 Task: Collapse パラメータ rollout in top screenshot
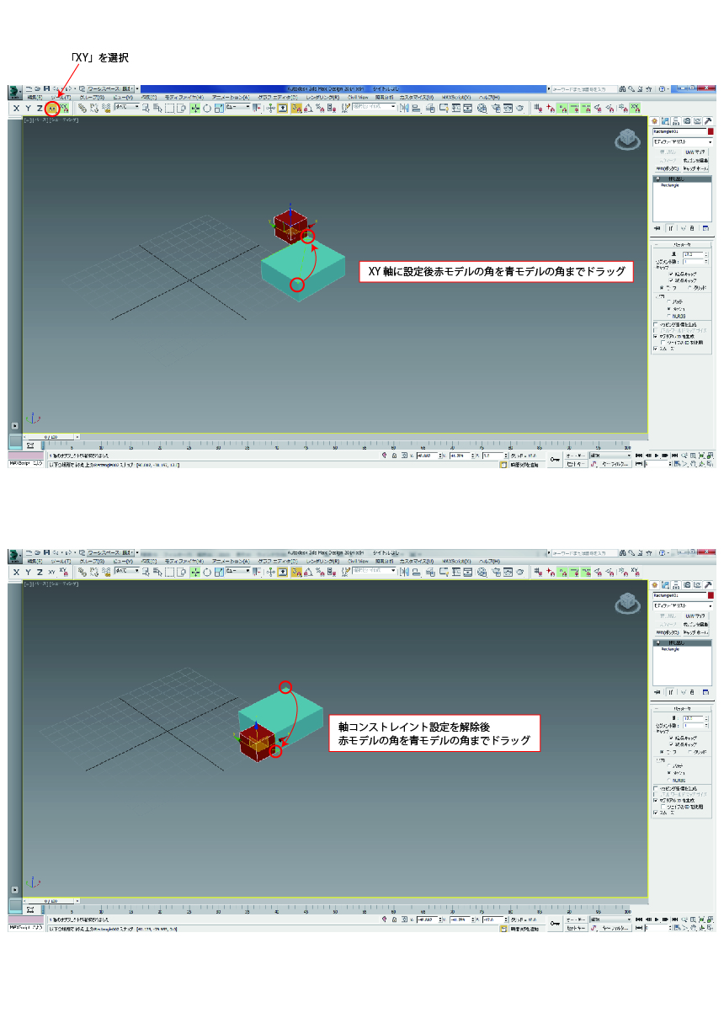pyautogui.click(x=682, y=245)
